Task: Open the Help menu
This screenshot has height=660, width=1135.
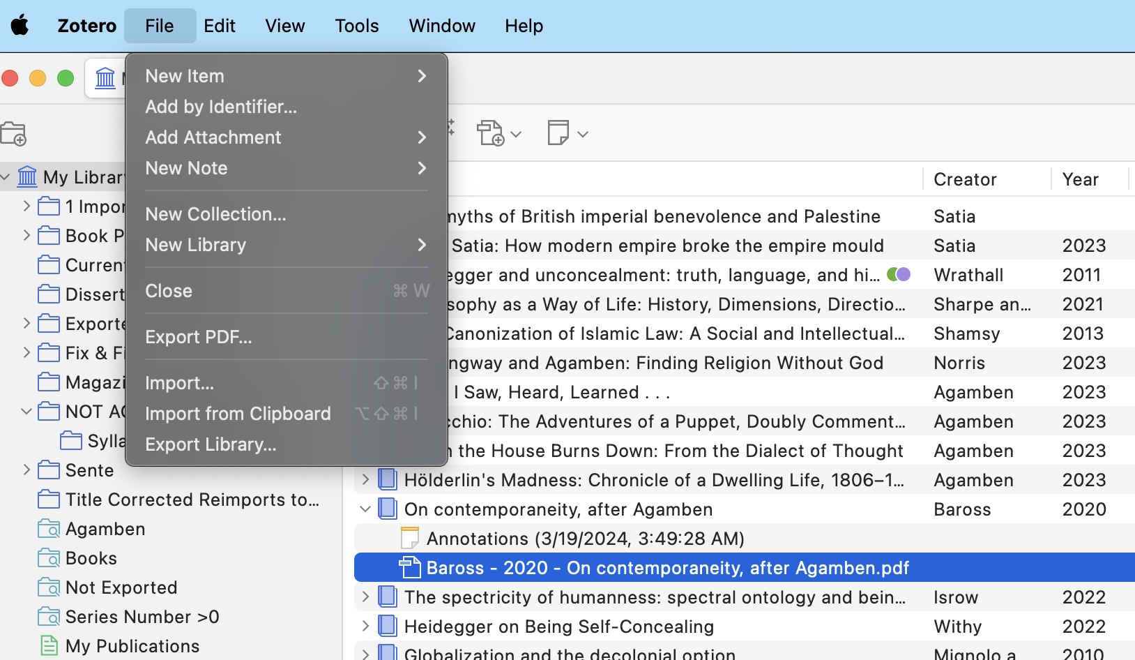Action: pyautogui.click(x=524, y=26)
